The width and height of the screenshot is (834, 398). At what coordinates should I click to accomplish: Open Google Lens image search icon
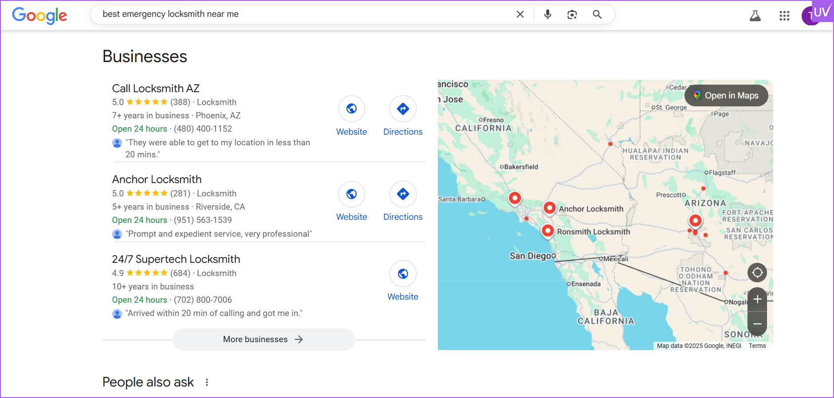(x=572, y=14)
